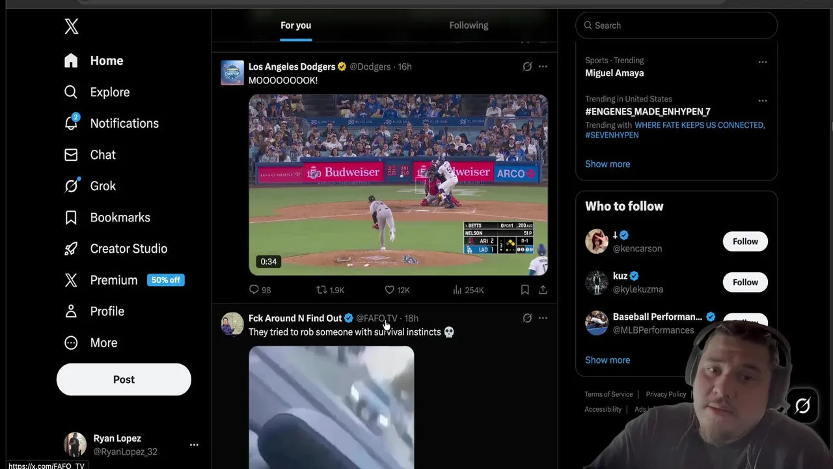
Task: Click WHERE FATE KEEPS US CONNECTED link
Action: tap(699, 125)
